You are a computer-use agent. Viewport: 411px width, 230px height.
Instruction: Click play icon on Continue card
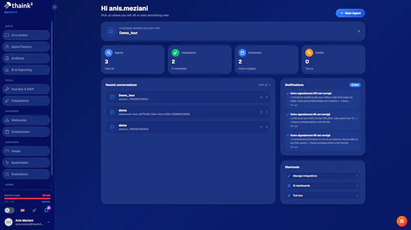pyautogui.click(x=110, y=31)
